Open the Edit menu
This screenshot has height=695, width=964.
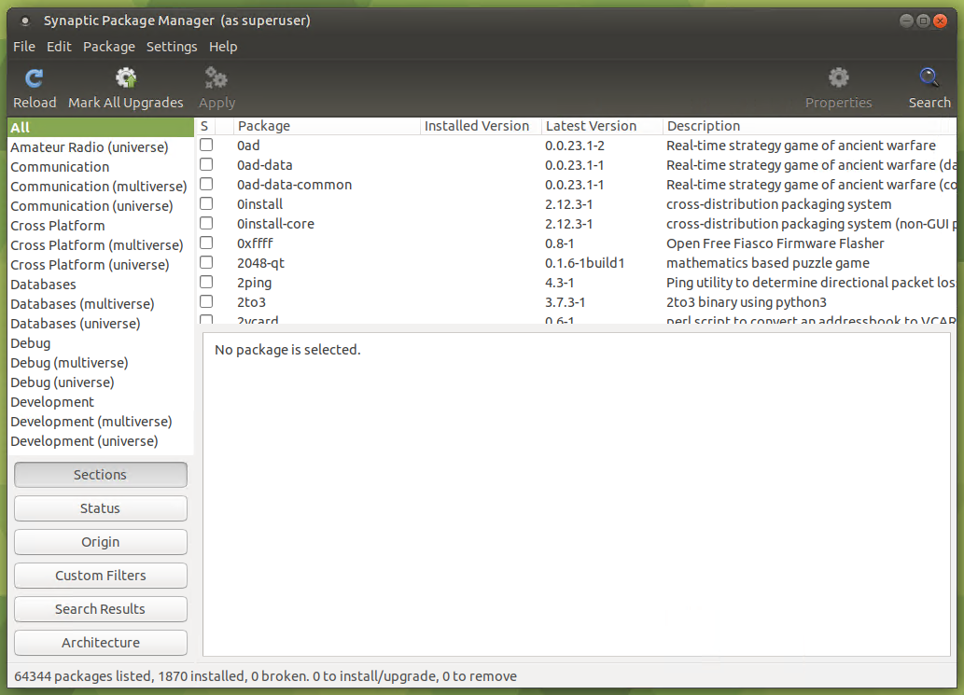pos(59,47)
